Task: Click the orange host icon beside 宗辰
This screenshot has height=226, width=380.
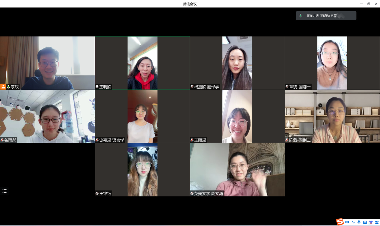Action: coord(3,87)
